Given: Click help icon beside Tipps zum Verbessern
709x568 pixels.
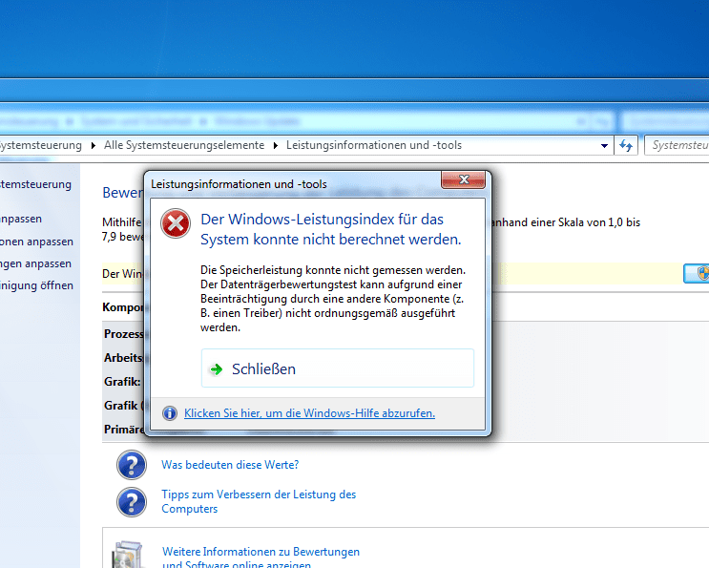Looking at the screenshot, I should (132, 502).
